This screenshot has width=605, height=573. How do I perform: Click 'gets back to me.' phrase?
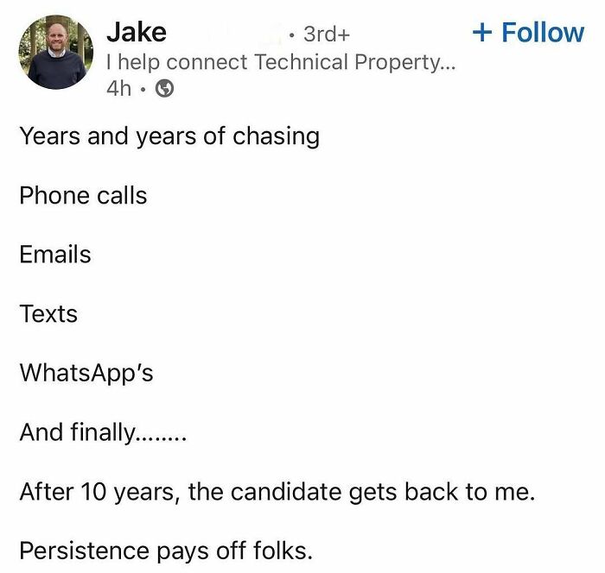click(x=443, y=493)
